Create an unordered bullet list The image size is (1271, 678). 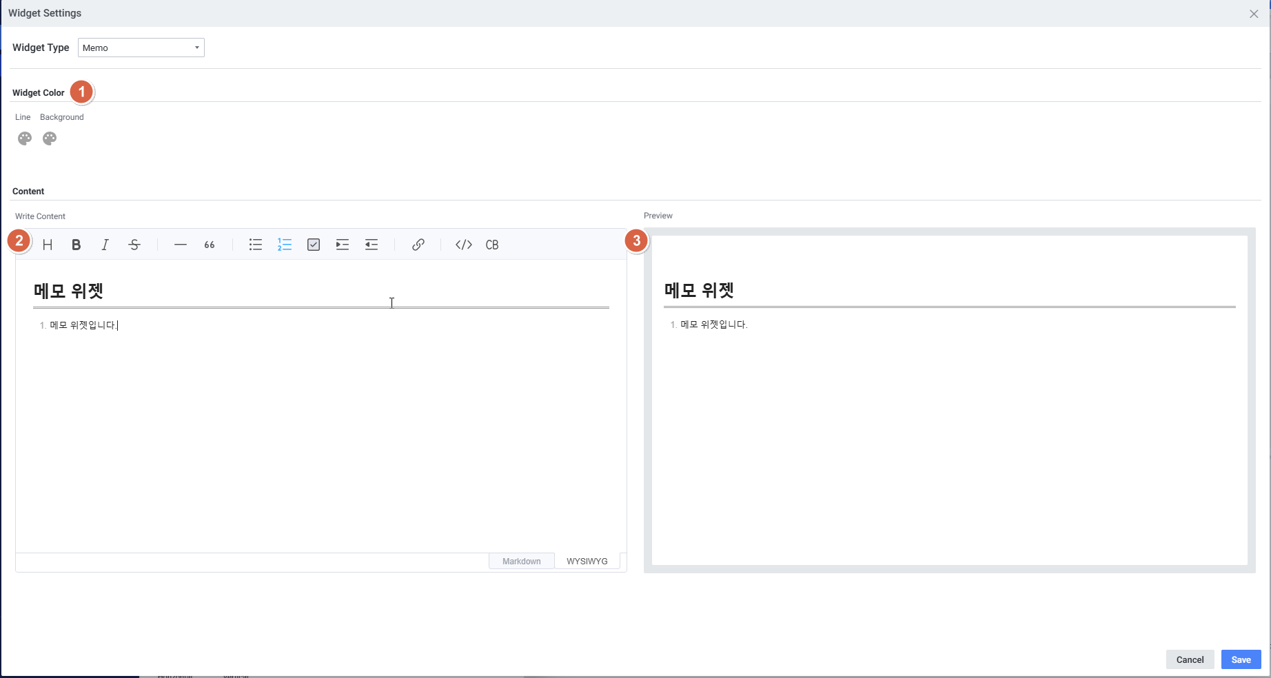(x=256, y=245)
